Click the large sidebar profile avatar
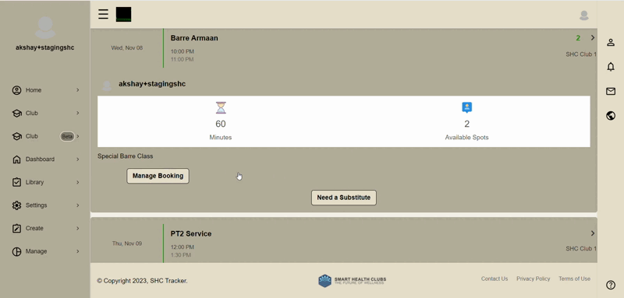 (45, 28)
